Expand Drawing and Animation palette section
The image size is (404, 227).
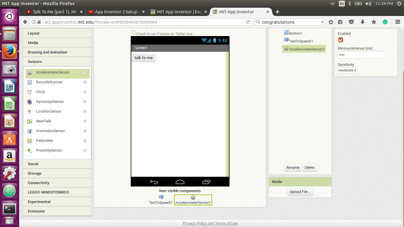point(57,52)
